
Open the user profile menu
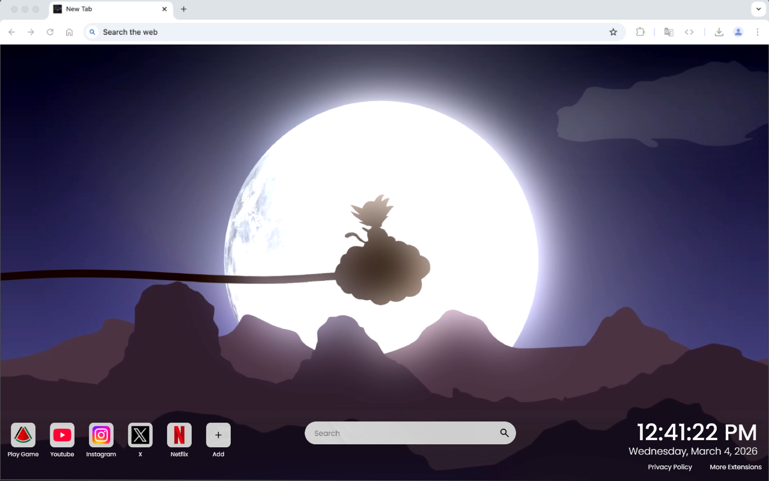(738, 32)
